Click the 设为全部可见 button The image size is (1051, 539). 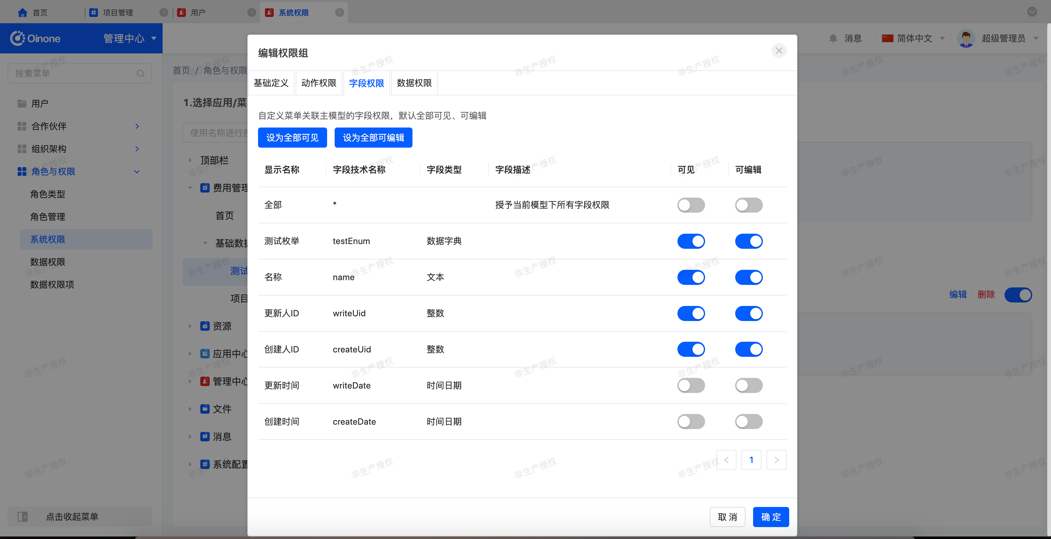click(x=292, y=138)
